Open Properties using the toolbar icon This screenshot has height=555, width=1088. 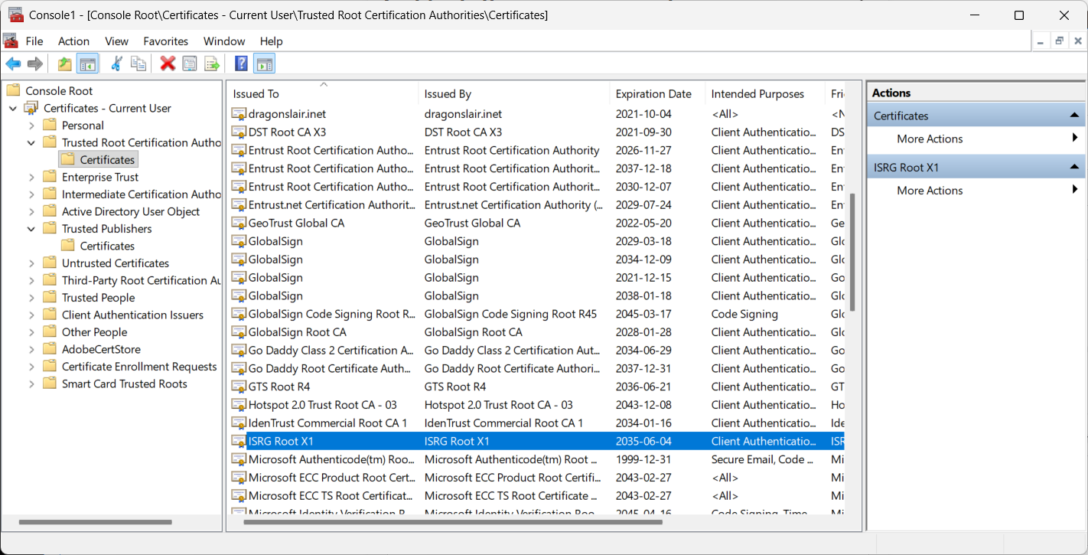(x=190, y=64)
